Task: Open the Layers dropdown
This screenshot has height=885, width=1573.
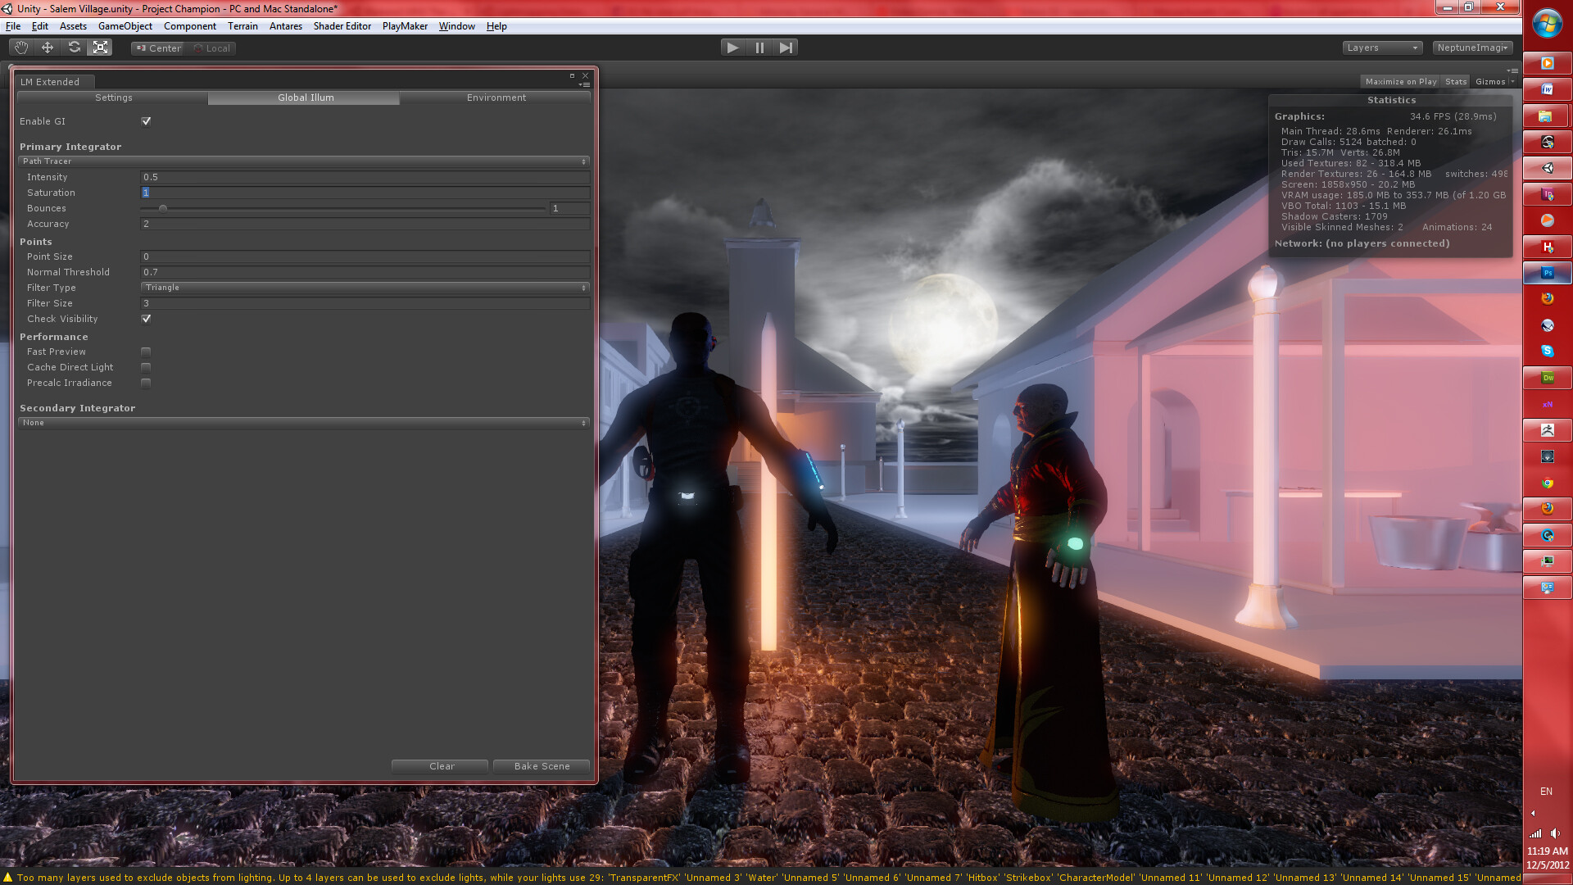Action: coord(1382,47)
